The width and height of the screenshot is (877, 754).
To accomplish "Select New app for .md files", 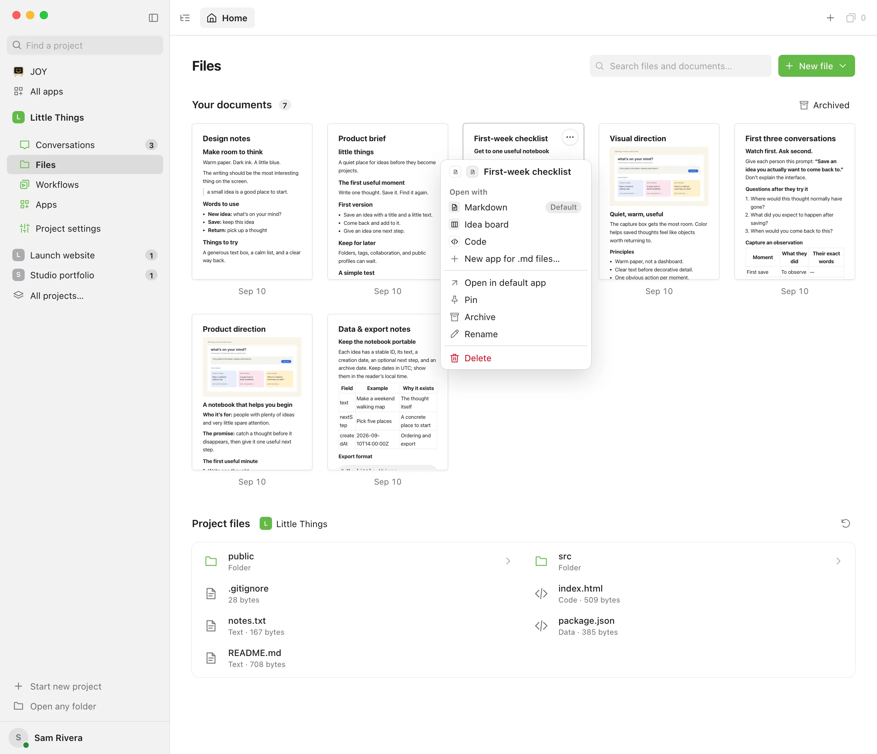I will click(516, 259).
